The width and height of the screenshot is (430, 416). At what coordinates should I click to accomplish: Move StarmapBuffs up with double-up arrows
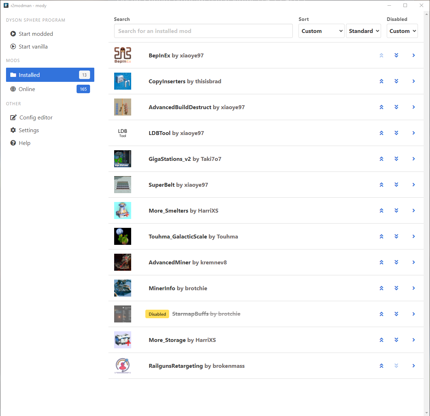(381, 314)
